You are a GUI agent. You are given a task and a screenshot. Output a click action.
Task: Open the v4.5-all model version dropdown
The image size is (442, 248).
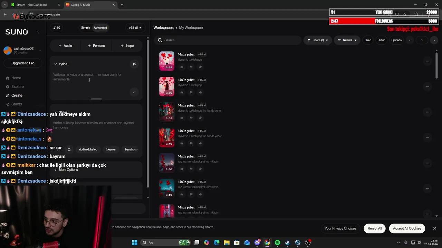[135, 28]
